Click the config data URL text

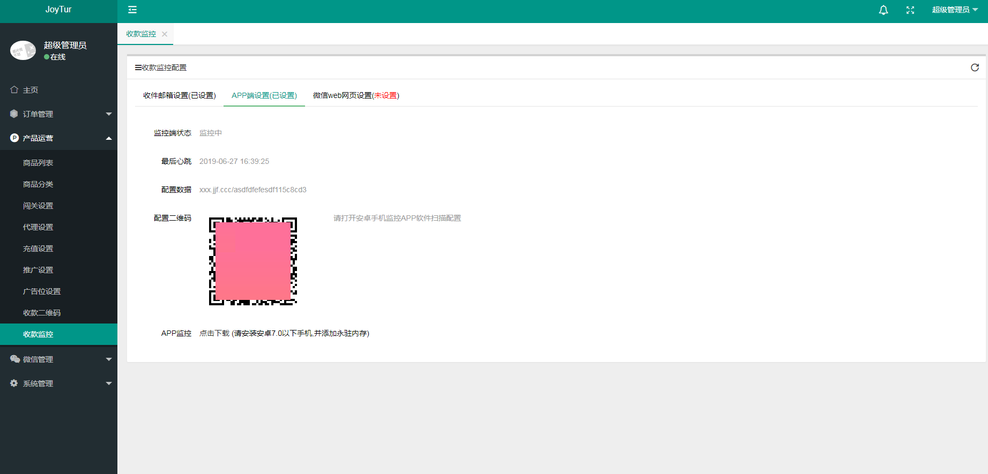[x=253, y=190]
